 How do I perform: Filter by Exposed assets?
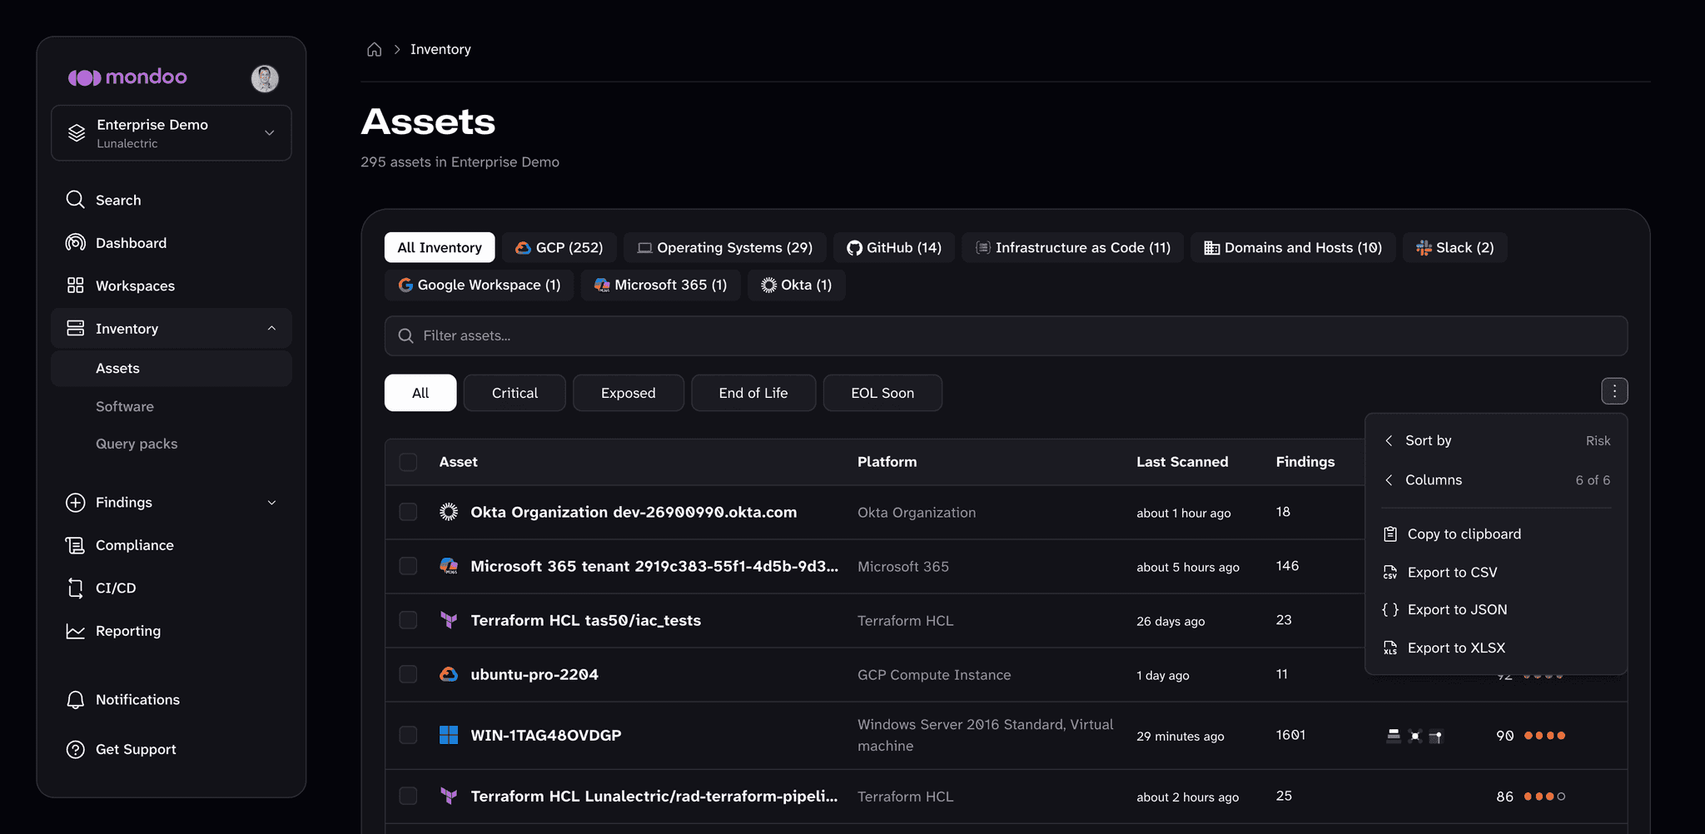tap(629, 393)
